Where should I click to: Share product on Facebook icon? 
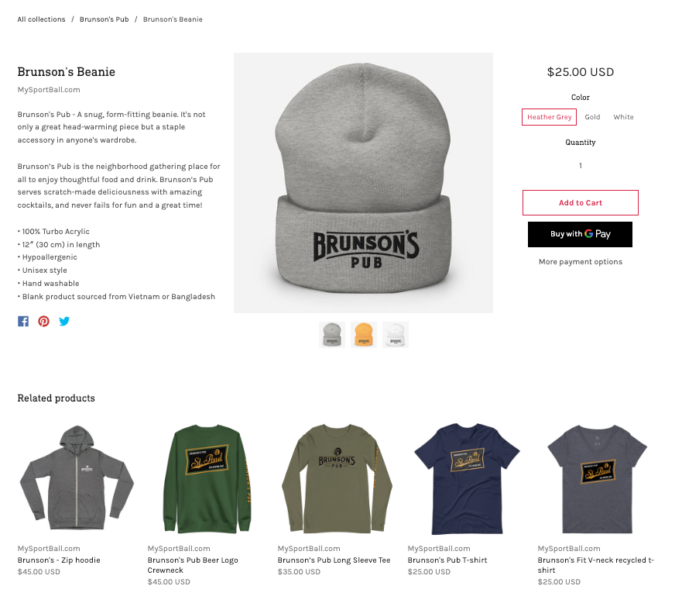tap(23, 322)
